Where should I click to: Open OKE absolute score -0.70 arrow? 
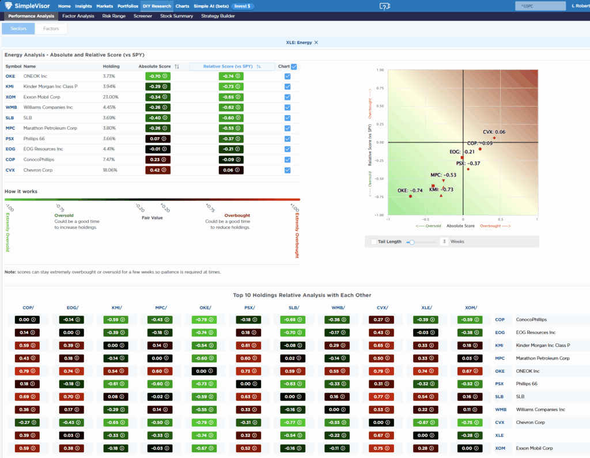(165, 76)
